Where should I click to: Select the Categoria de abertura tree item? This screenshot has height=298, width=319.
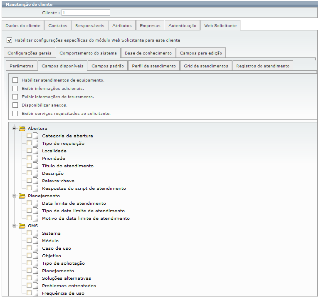[x=67, y=136]
